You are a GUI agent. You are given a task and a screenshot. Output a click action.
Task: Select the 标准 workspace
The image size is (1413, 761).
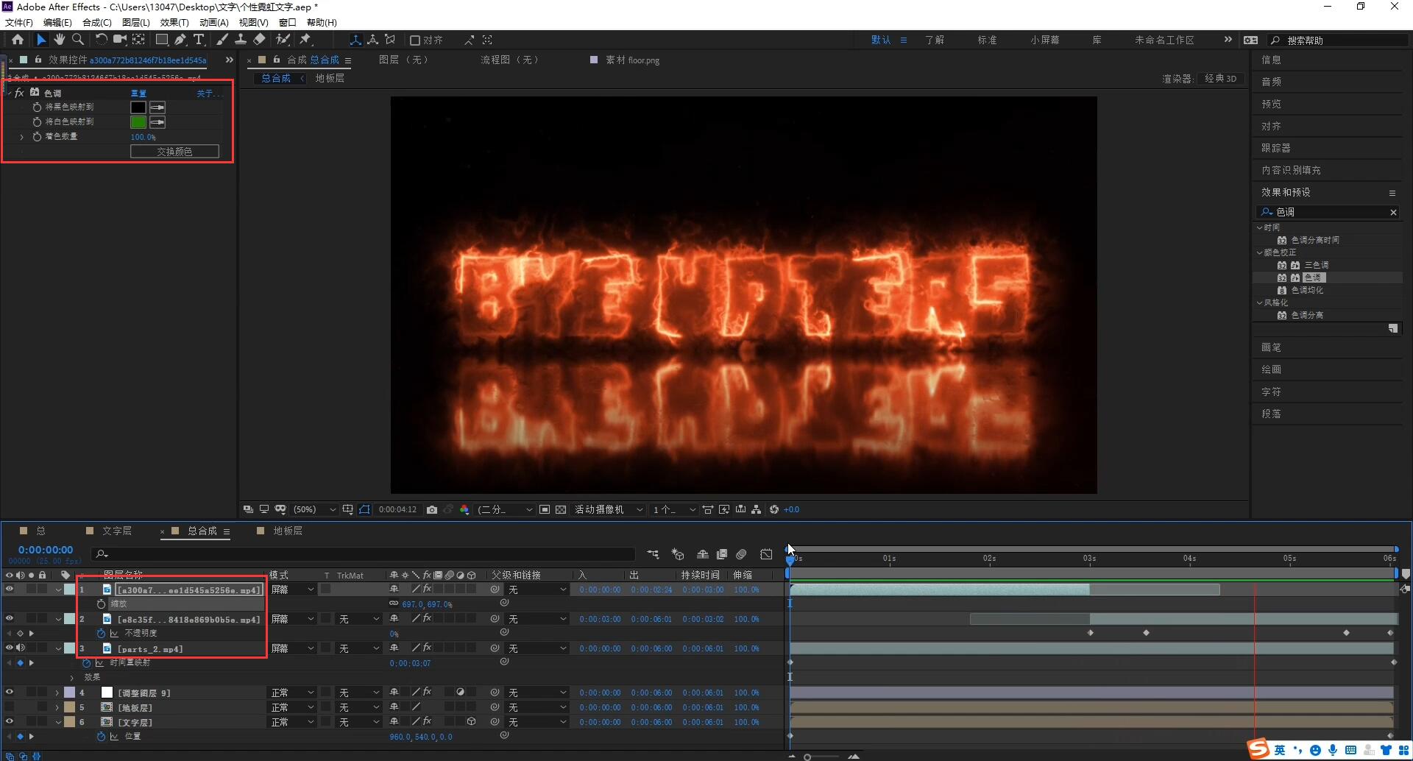coord(987,40)
